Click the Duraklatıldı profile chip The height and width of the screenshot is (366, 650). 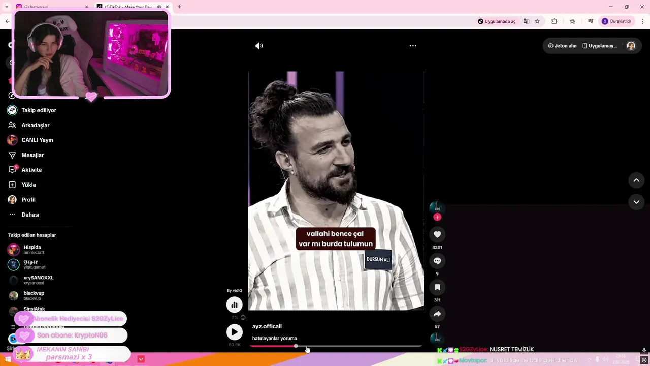[x=616, y=21]
